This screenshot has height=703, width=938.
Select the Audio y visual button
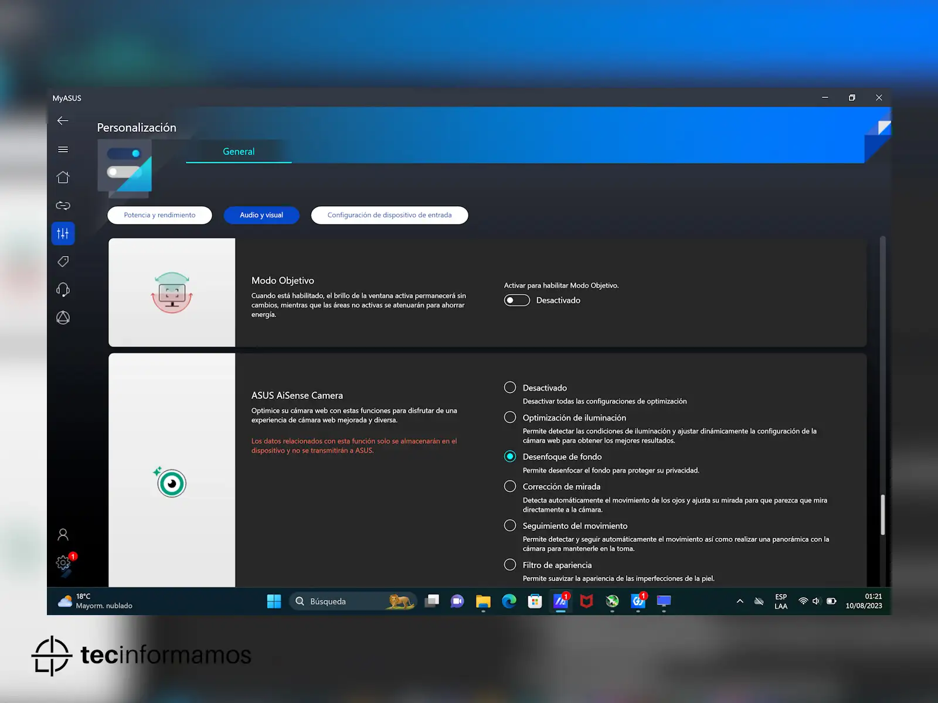(261, 215)
